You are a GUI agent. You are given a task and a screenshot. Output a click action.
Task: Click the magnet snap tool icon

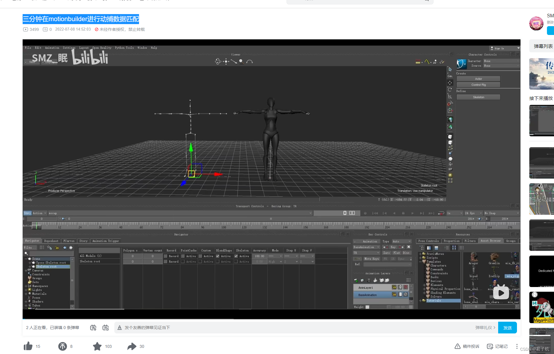(x=450, y=103)
